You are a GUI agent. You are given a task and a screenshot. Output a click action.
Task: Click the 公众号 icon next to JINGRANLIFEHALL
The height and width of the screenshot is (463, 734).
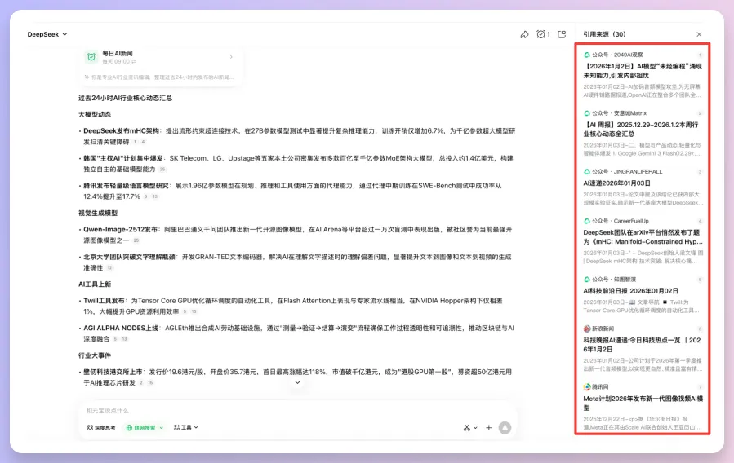[x=586, y=171]
